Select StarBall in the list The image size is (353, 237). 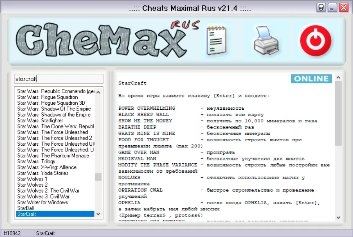coord(55,208)
